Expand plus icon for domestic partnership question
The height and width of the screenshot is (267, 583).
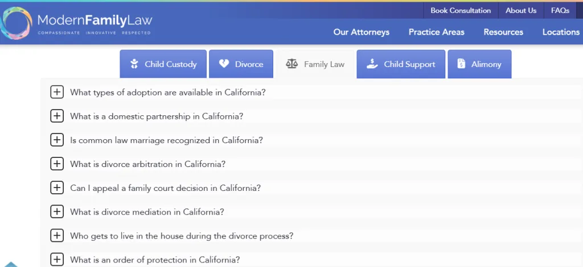tap(57, 116)
